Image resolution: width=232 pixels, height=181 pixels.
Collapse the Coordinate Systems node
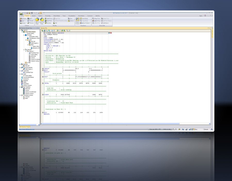20,95
